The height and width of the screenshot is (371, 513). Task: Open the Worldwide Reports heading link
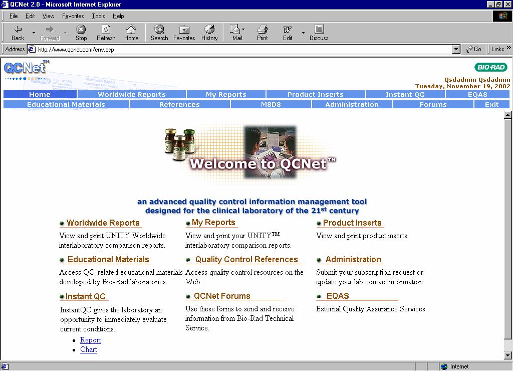click(103, 223)
